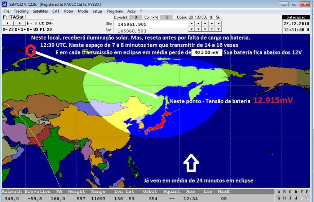Screen dimensions: 314x202
Task: Toggle the 2D map view control
Action: pos(49,29)
